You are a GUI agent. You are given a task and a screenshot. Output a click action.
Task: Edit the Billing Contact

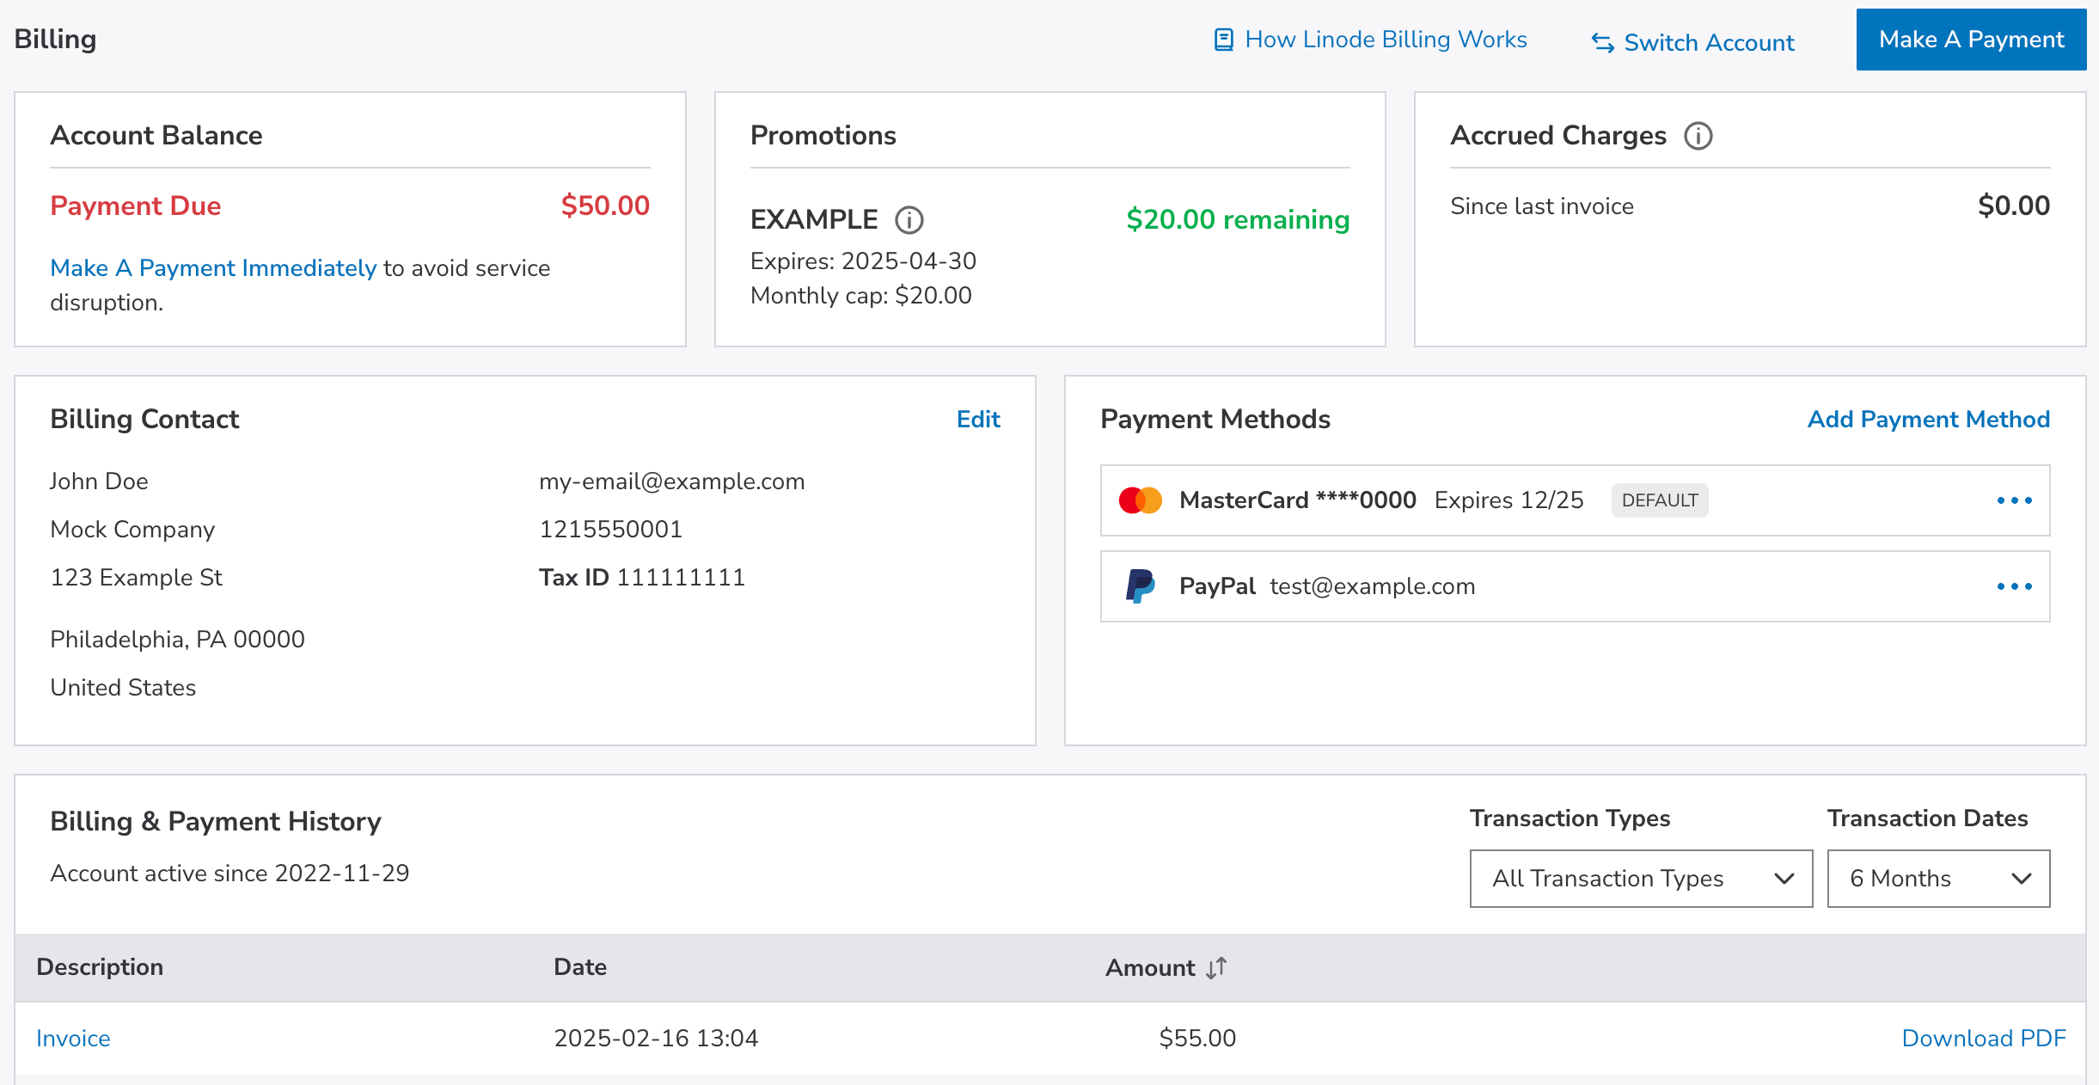[978, 420]
